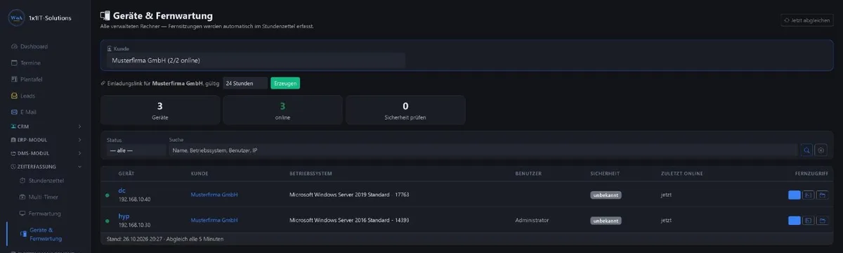
Task: Click the link icon beside Einladungslink
Action: click(x=103, y=83)
